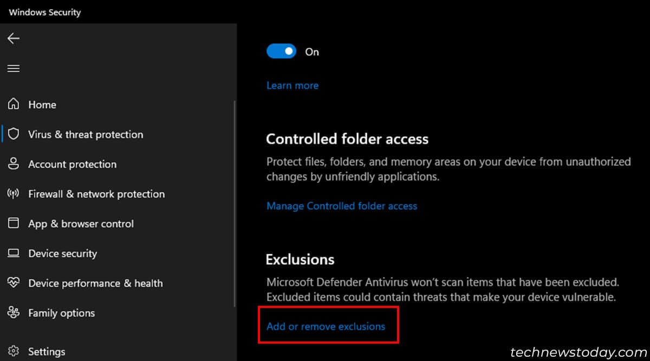Click the Account protection person icon
The width and height of the screenshot is (650, 361).
click(x=14, y=164)
